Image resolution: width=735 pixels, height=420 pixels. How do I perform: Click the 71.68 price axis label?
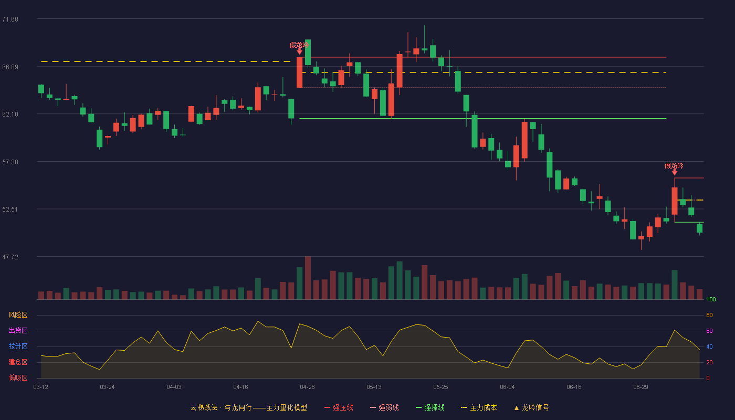pos(10,19)
